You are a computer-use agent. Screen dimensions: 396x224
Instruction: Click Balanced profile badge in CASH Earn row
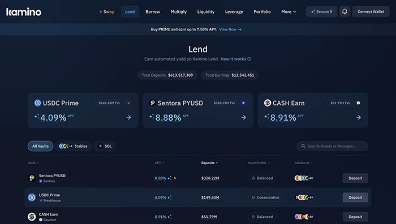pos(262,217)
